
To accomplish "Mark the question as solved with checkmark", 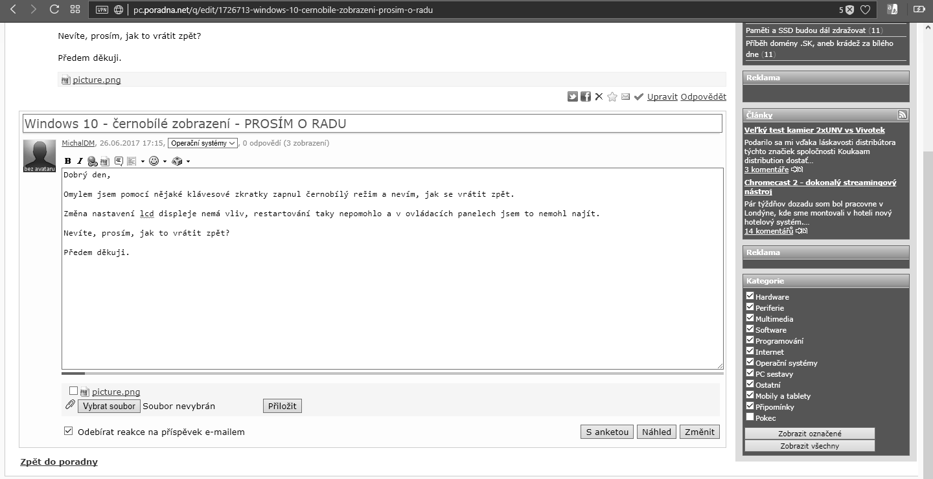I will click(639, 96).
